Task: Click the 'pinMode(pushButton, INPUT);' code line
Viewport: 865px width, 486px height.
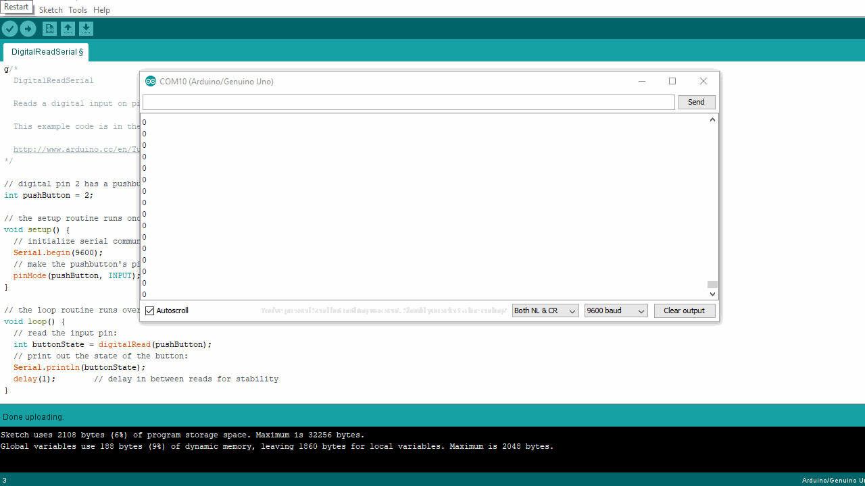Action: point(77,276)
